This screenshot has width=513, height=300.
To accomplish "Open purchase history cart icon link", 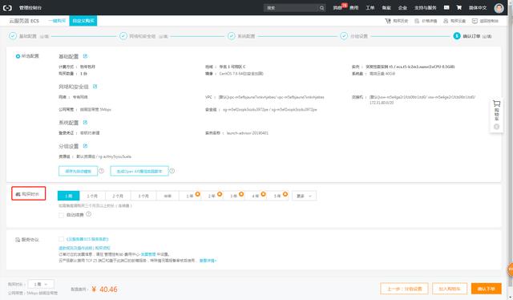I will pyautogui.click(x=396, y=21).
